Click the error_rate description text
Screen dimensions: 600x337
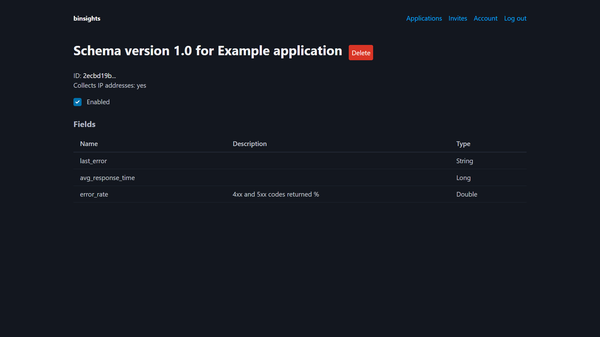(x=276, y=194)
